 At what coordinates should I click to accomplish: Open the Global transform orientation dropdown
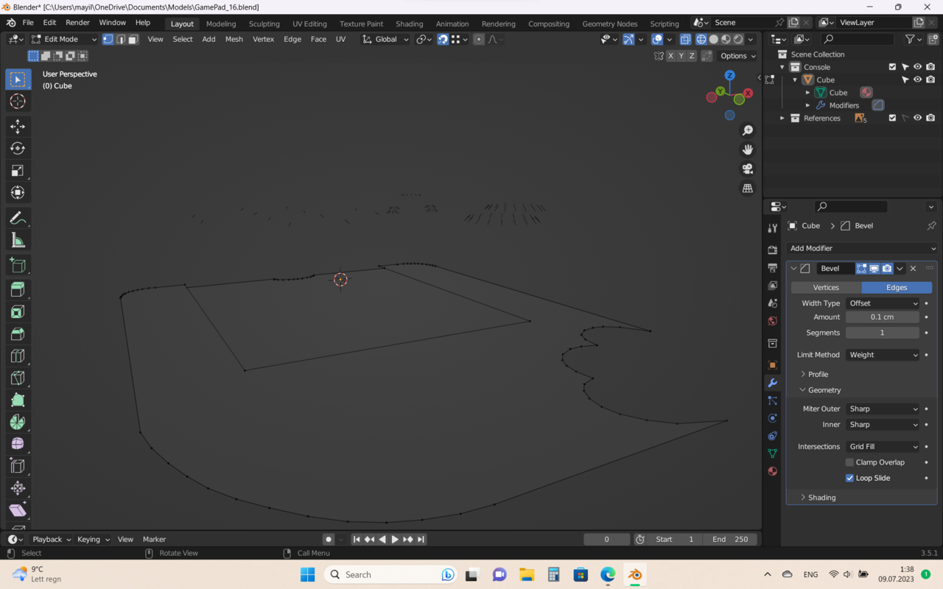point(385,39)
